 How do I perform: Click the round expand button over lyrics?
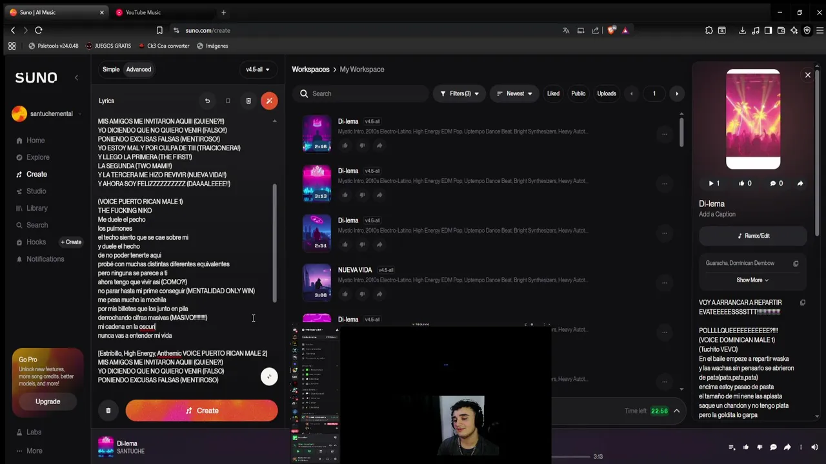click(x=269, y=376)
